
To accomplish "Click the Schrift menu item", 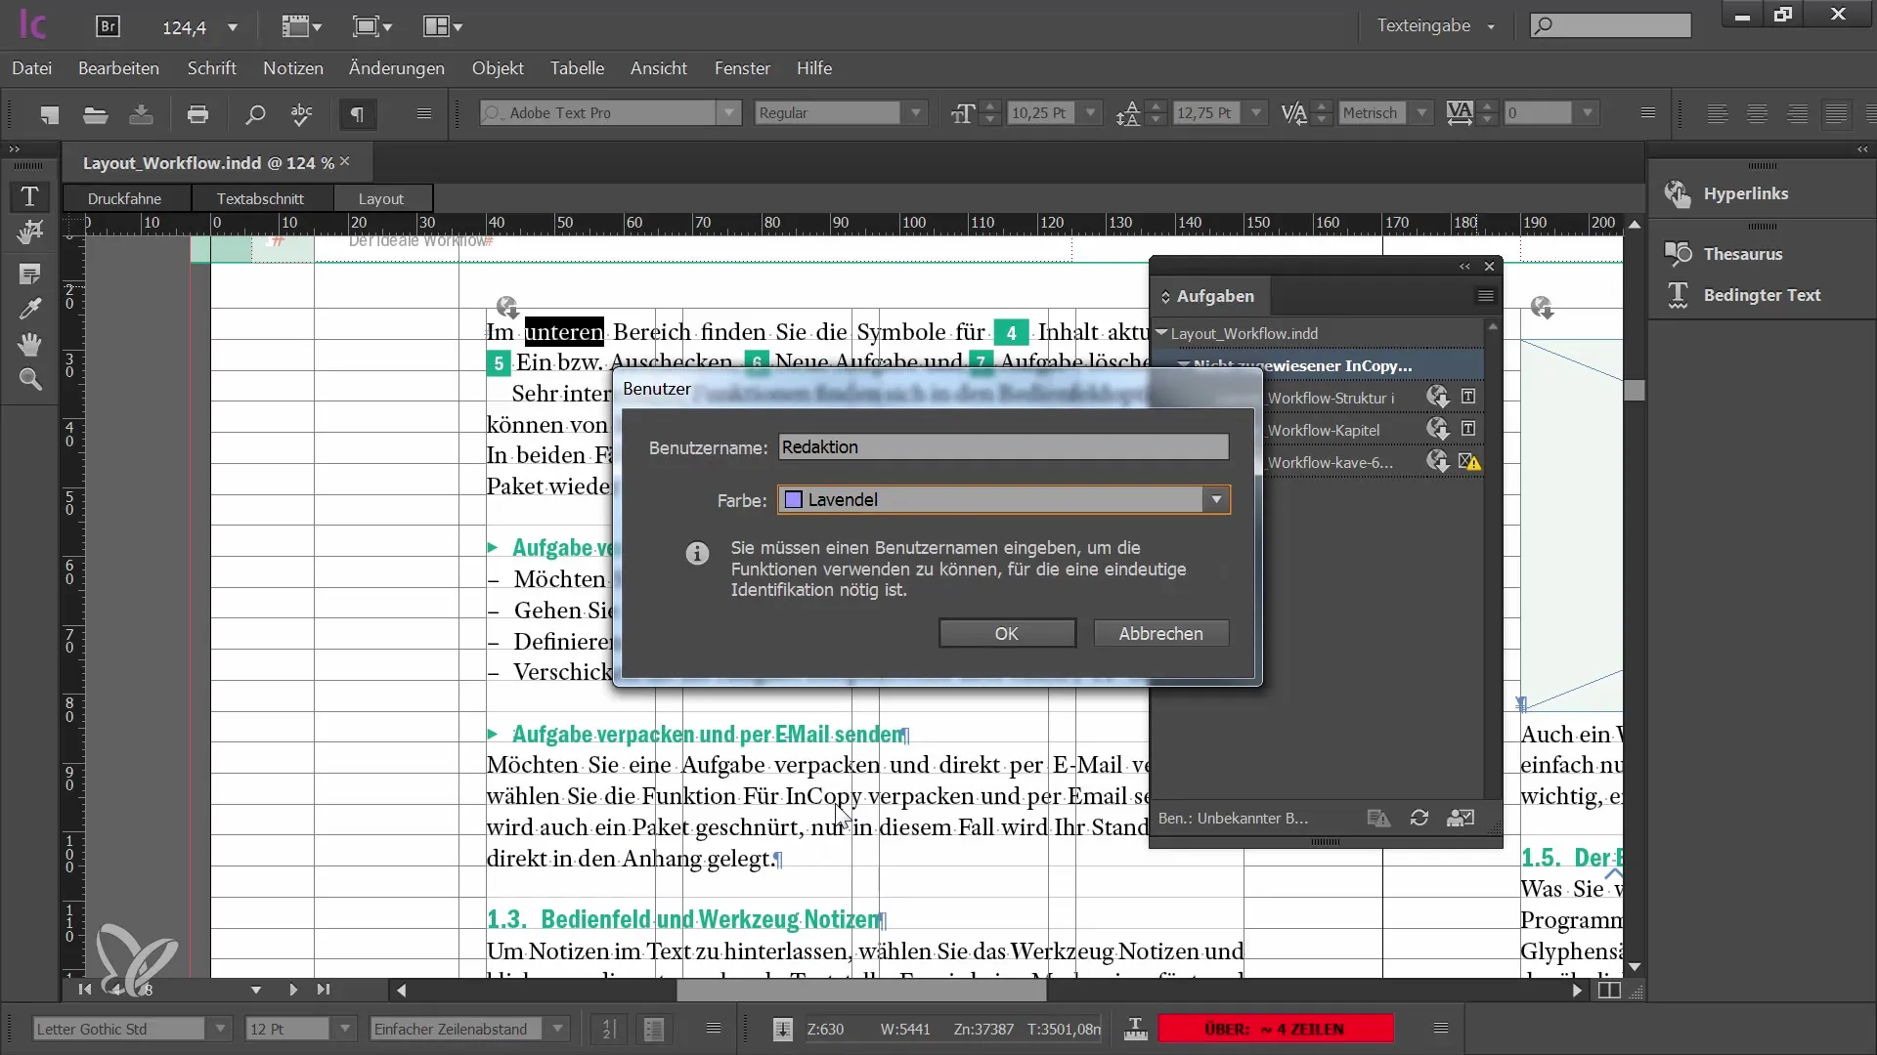I will coord(211,68).
